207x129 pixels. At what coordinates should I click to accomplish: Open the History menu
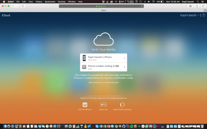[x=39, y=2]
